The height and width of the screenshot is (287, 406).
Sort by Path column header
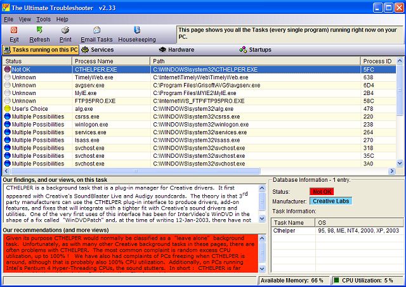(159, 61)
